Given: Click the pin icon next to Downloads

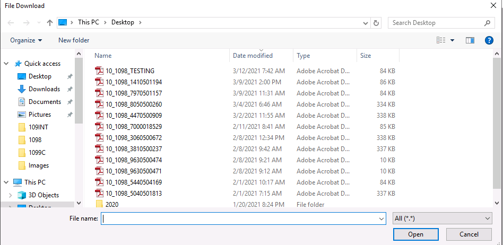Looking at the screenshot, I should click(x=70, y=89).
